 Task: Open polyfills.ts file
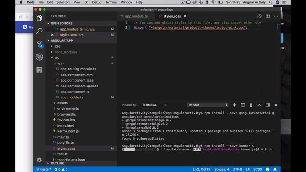[x=66, y=143]
